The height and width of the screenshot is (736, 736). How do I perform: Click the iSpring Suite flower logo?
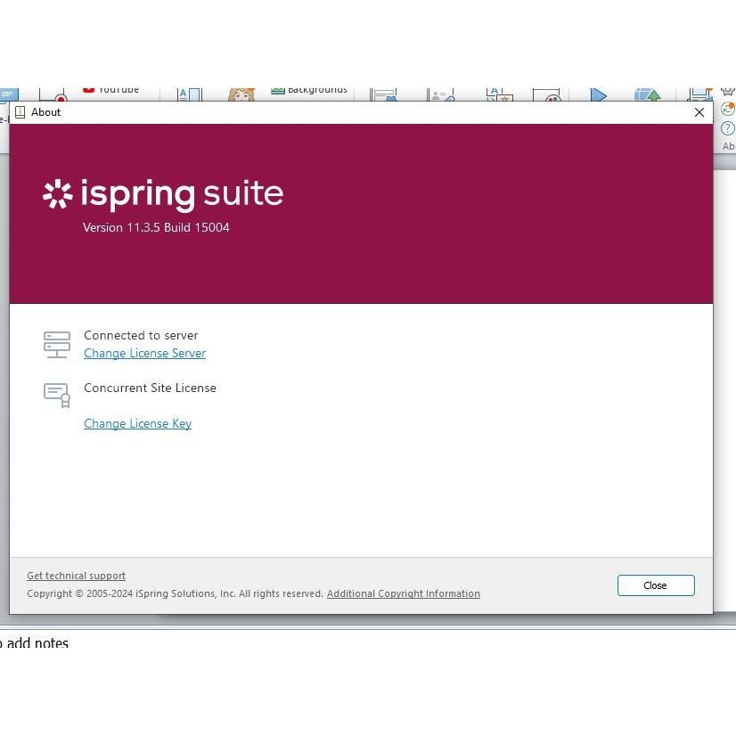tap(55, 193)
